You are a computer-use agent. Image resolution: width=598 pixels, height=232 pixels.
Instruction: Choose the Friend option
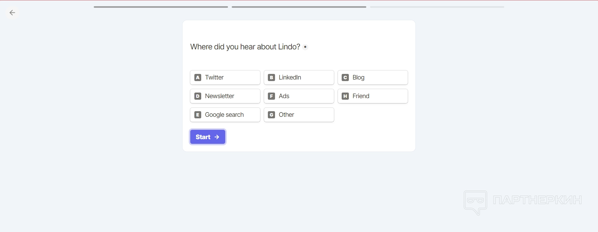tap(373, 96)
